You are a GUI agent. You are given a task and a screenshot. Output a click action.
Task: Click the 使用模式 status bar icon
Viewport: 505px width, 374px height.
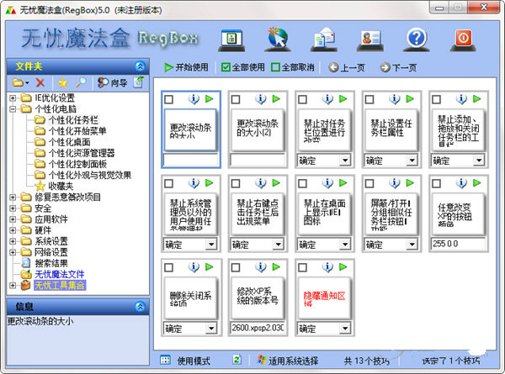tap(166, 360)
